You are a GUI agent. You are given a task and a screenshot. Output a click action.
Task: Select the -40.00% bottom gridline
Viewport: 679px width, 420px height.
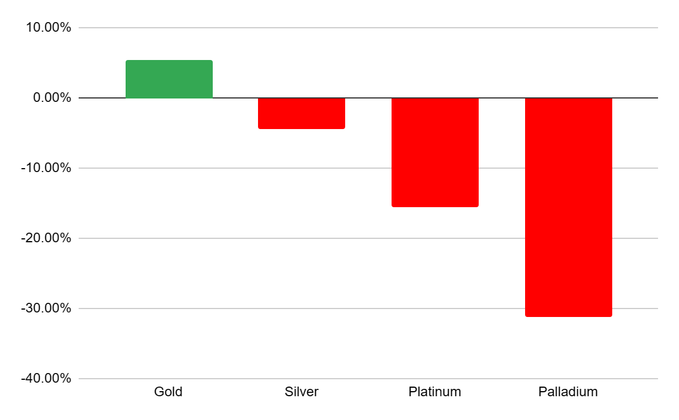[368, 379]
